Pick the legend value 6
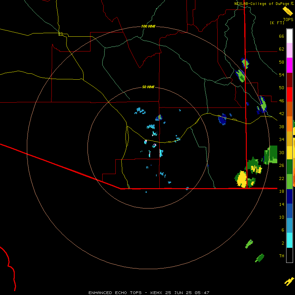The width and height of the screenshot is (295, 295). pos(283,230)
